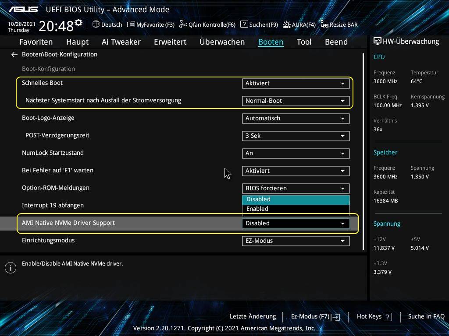Switch to the Haupt tab
Viewport: 449px width, 336px height.
point(77,42)
